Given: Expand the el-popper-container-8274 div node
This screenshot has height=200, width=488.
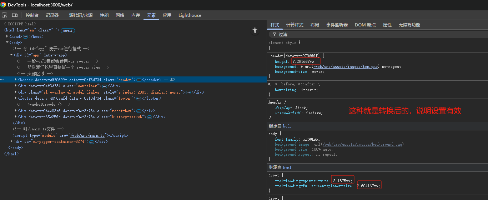Looking at the screenshot, I should [11, 141].
